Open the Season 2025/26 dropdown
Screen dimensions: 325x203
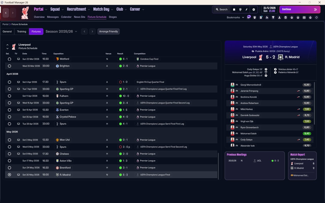pos(61,31)
